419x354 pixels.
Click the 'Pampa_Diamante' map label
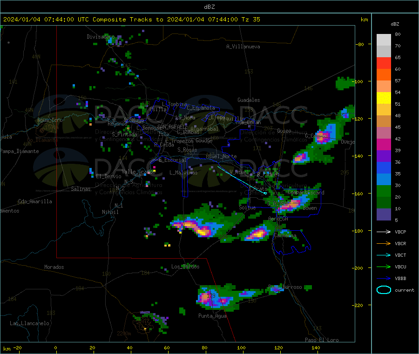click(20, 151)
